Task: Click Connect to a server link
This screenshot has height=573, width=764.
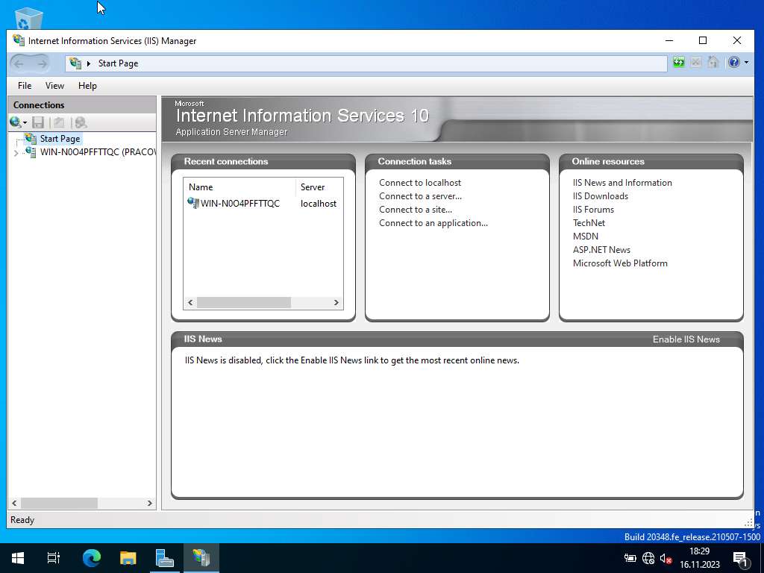Action: [421, 196]
